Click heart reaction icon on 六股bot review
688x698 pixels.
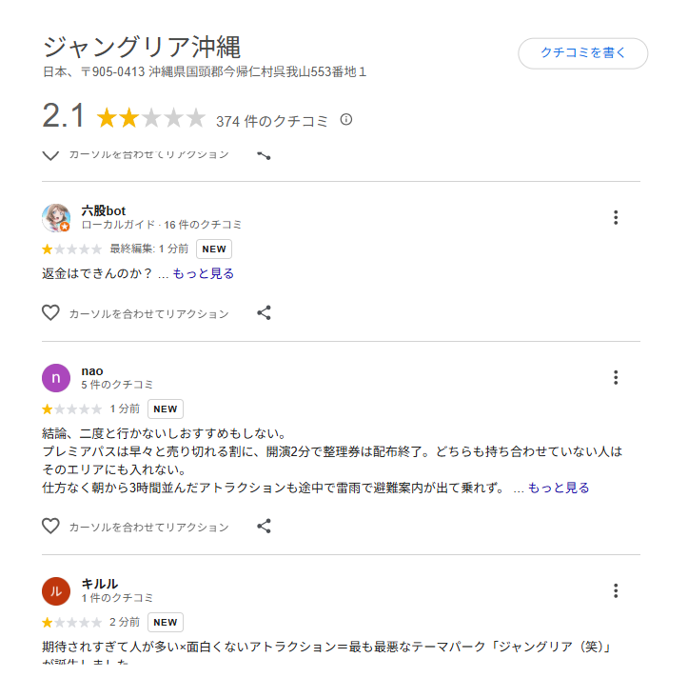50,313
